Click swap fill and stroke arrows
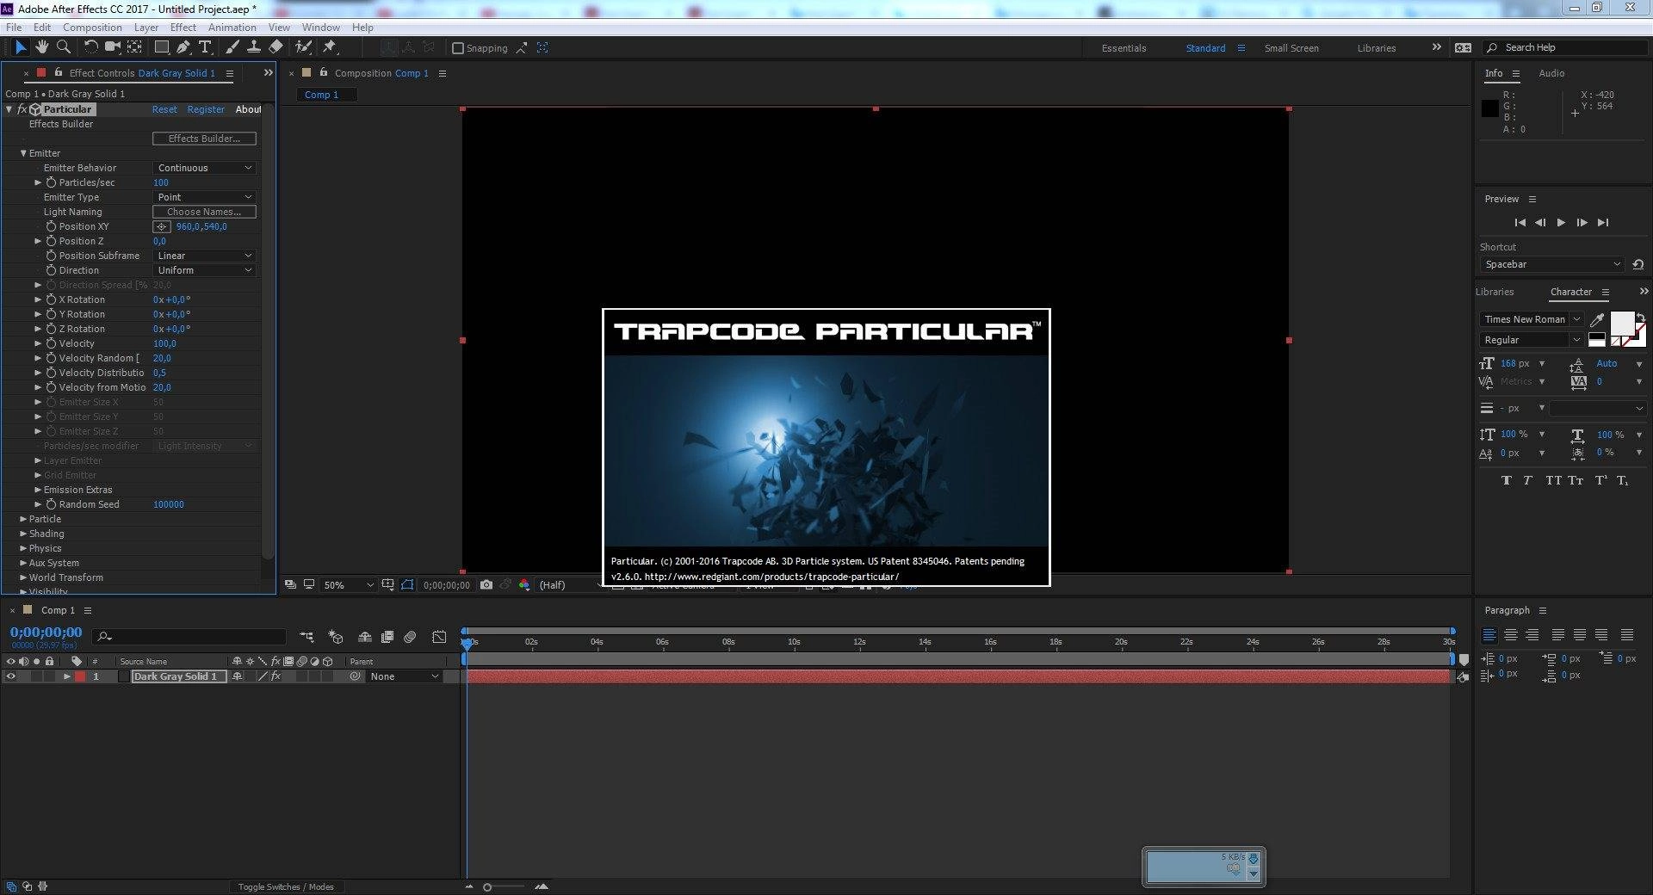1653x895 pixels. click(x=1641, y=317)
